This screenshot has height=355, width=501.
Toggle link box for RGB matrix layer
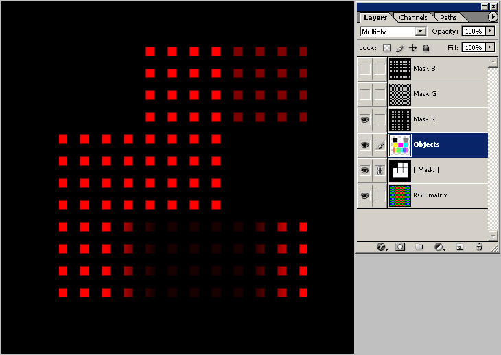pyautogui.click(x=380, y=195)
